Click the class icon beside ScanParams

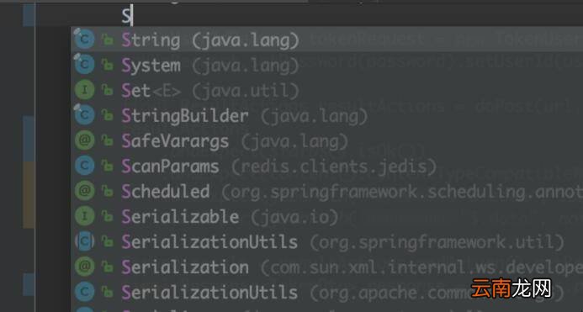pos(84,166)
